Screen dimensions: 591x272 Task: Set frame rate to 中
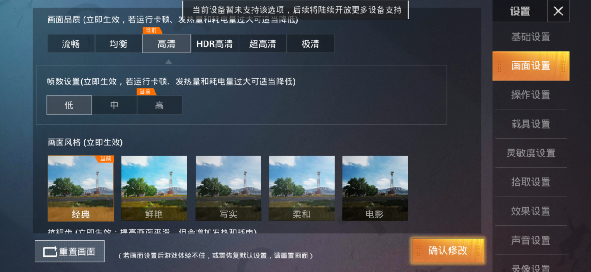click(x=114, y=105)
